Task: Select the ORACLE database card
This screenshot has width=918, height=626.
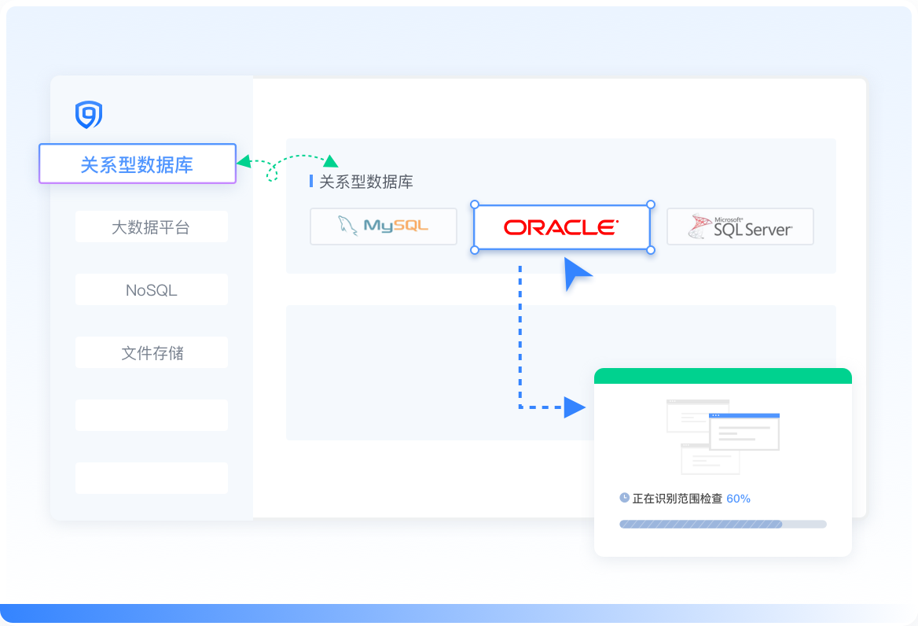Action: [x=562, y=227]
